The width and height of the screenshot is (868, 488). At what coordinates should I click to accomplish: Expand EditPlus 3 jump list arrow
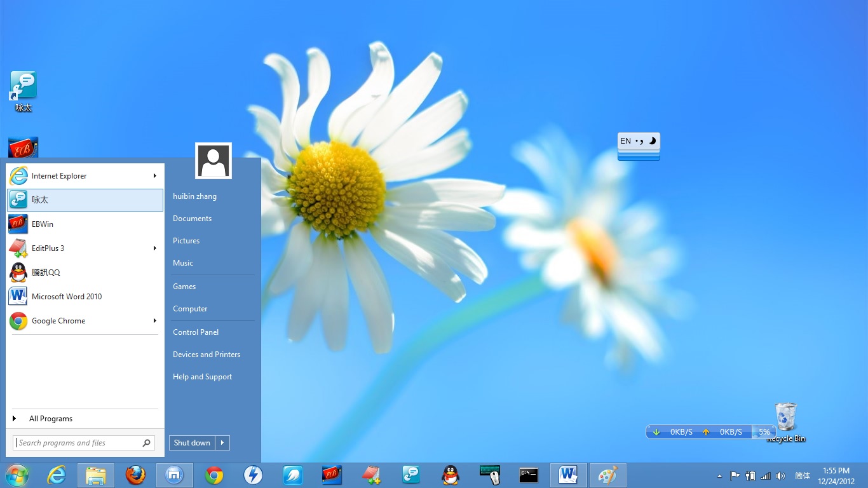154,248
